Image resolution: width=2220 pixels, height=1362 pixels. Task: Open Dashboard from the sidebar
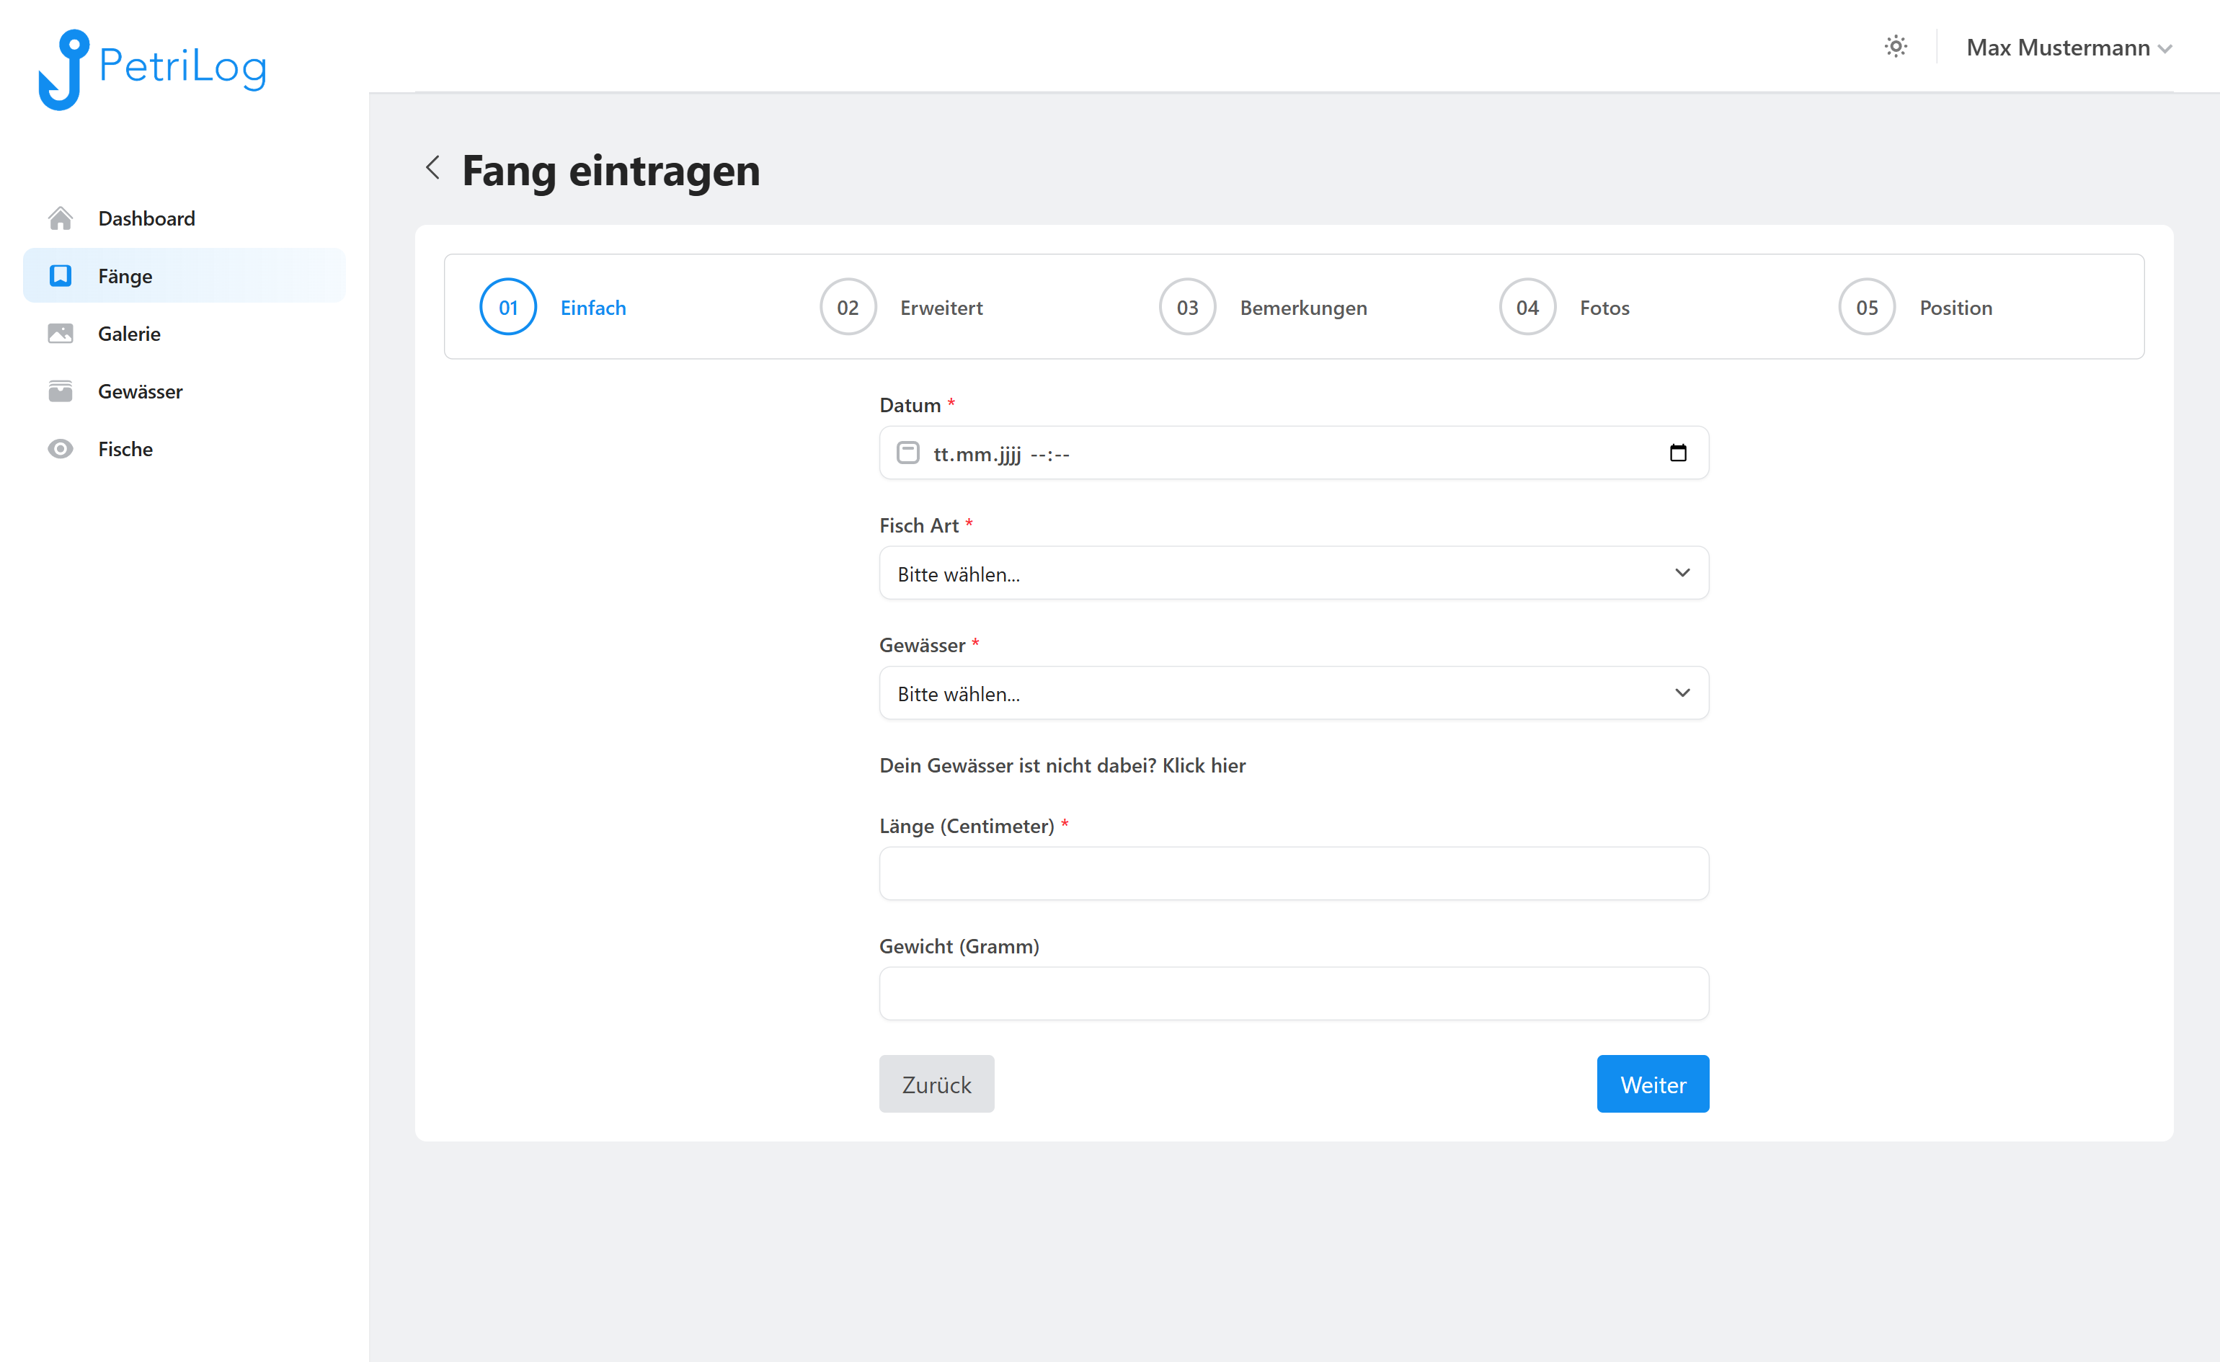184,218
